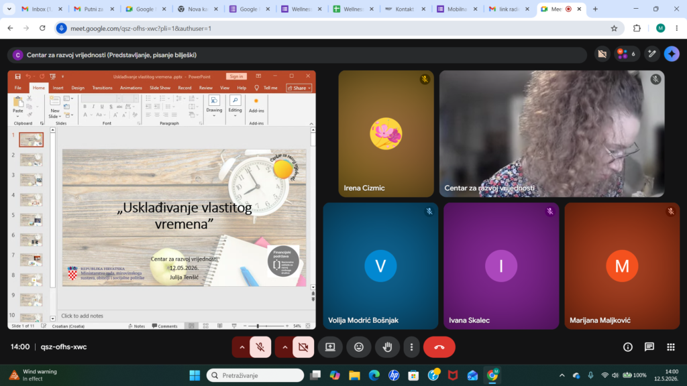Expand video settings arrow beside camera
Screen dimensions: 687x386
(x=284, y=347)
